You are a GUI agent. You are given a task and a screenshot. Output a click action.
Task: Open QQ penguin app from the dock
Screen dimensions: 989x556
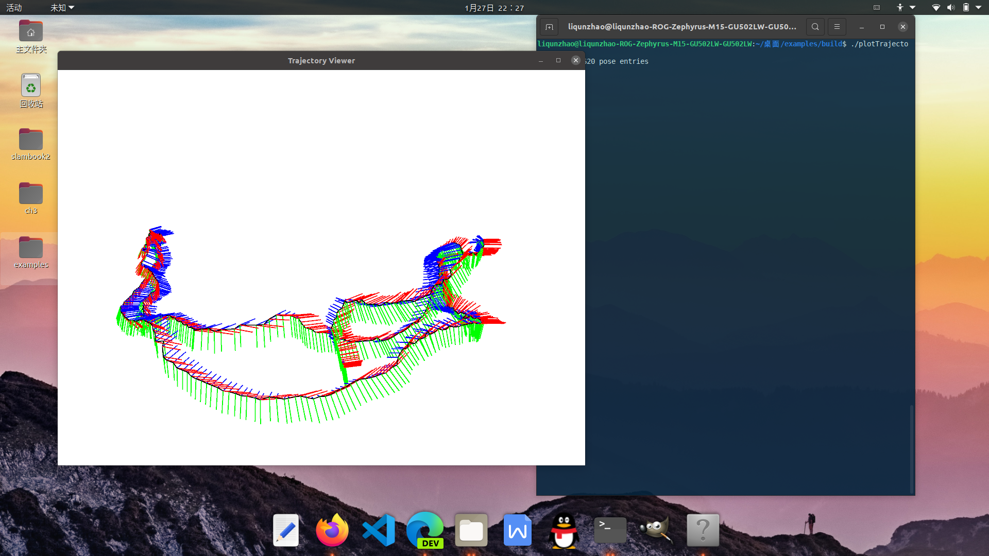point(564,530)
